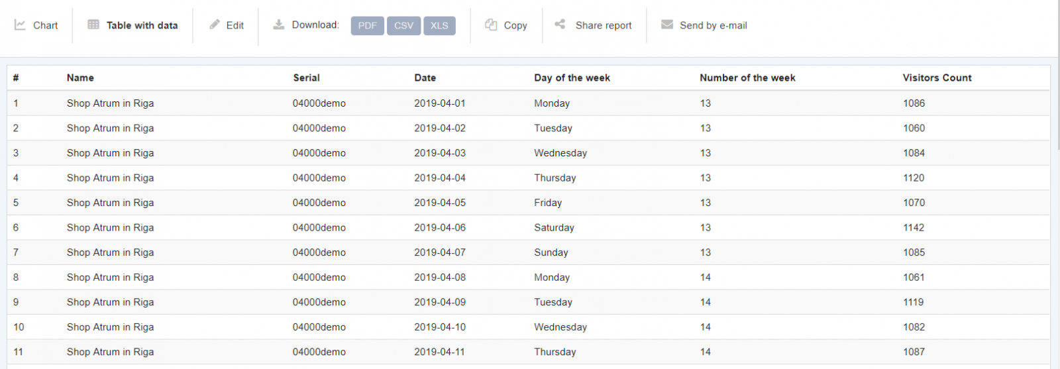Open Share report option
This screenshot has height=369, width=1060.
coord(603,25)
